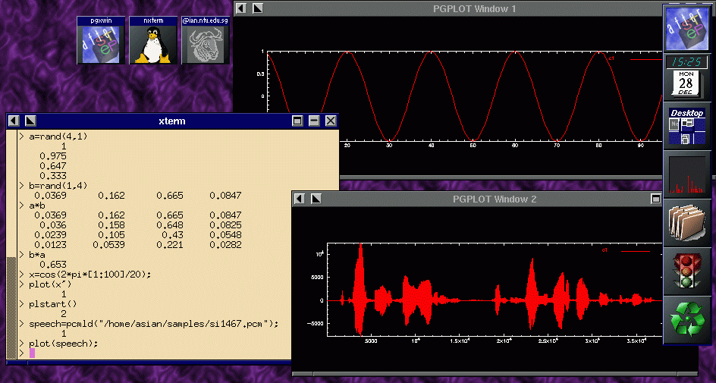Click the xterm diagonal-triangle title button
Viewport: 716px width, 383px height.
pos(30,121)
